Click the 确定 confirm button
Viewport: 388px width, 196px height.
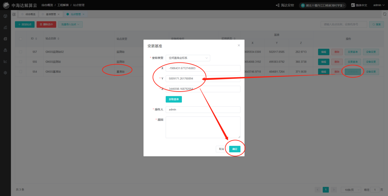235,149
